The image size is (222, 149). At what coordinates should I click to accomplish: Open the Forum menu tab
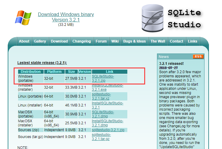tap(101, 41)
